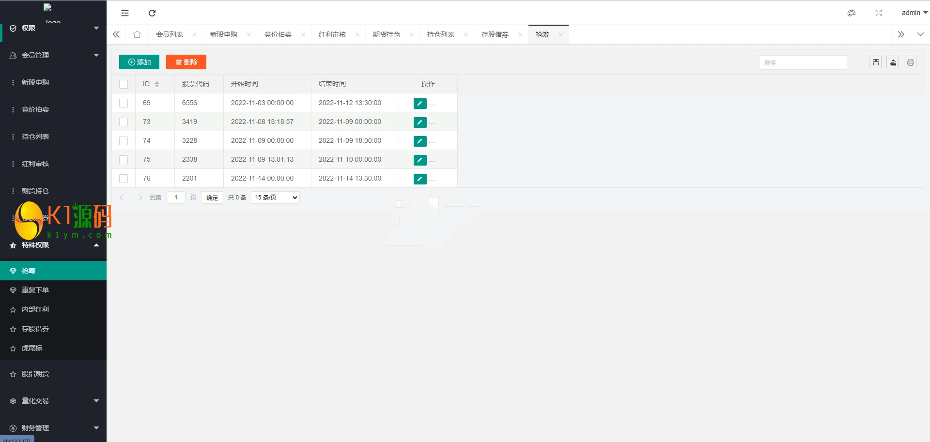Screen dimensions: 930x442
Task: Edit the row with stock code 6556
Action: tap(419, 103)
